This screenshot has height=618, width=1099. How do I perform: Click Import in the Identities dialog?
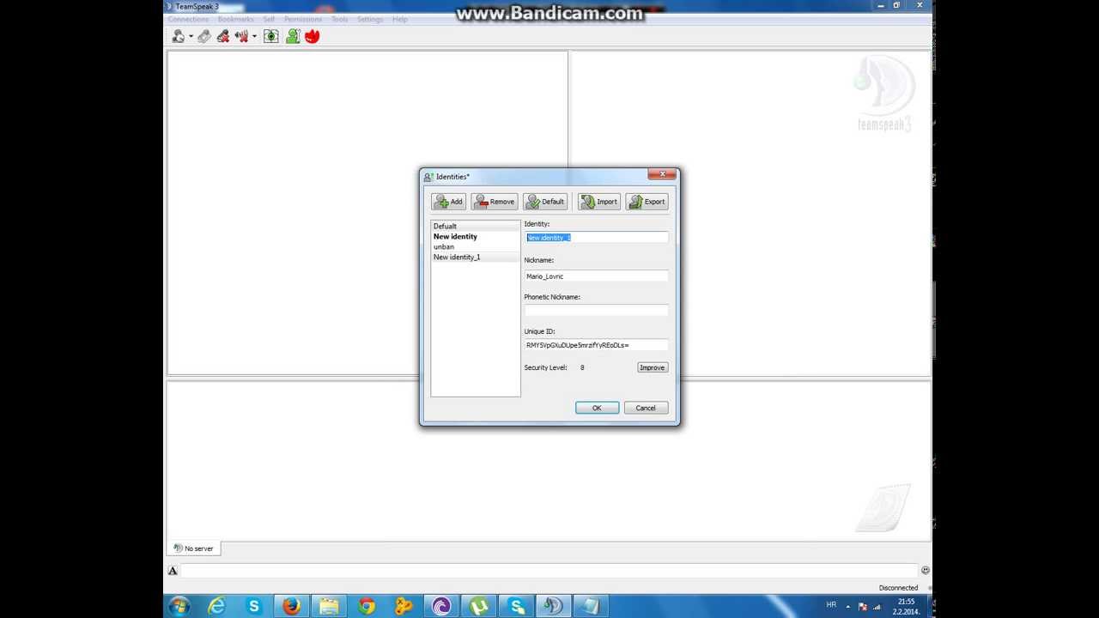pos(599,202)
